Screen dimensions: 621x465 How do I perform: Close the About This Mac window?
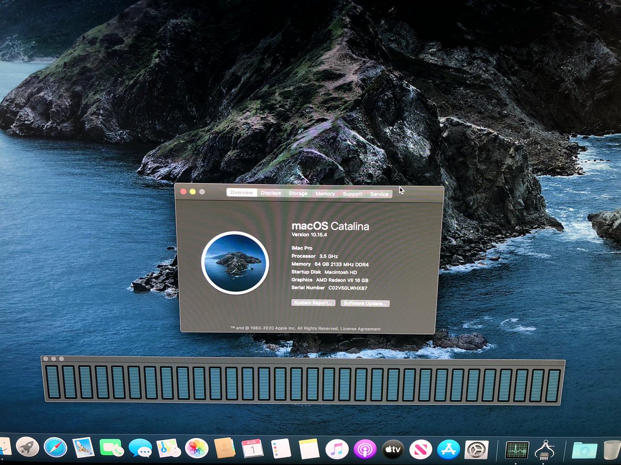click(183, 191)
